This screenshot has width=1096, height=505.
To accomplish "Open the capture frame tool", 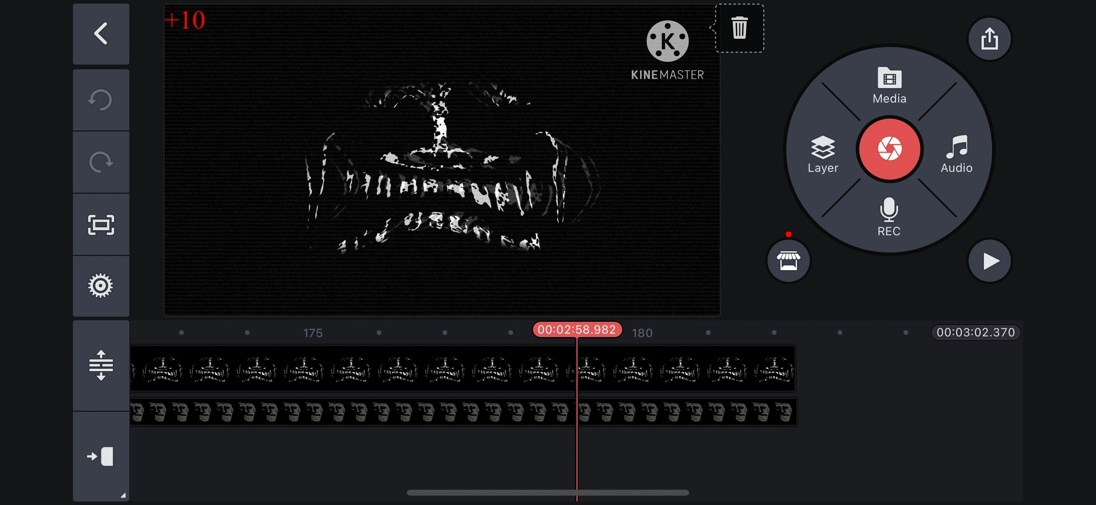I will pyautogui.click(x=101, y=224).
